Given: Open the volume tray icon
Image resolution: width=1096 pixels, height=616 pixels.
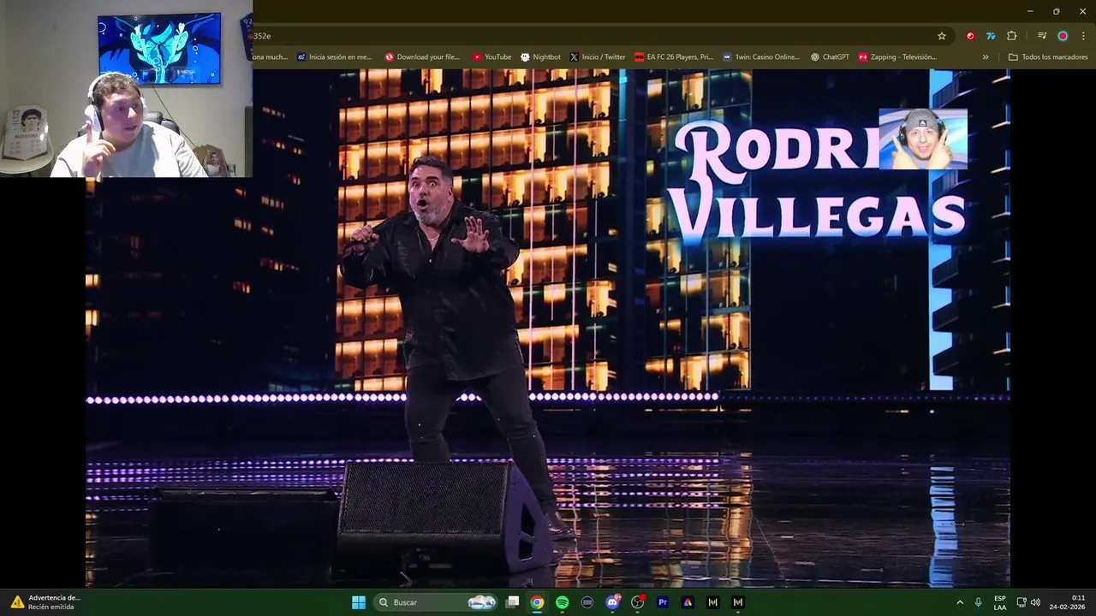Looking at the screenshot, I should coord(1035,602).
